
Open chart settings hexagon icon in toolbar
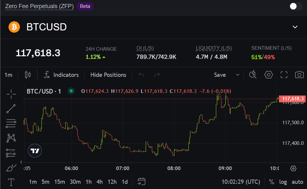click(268, 75)
